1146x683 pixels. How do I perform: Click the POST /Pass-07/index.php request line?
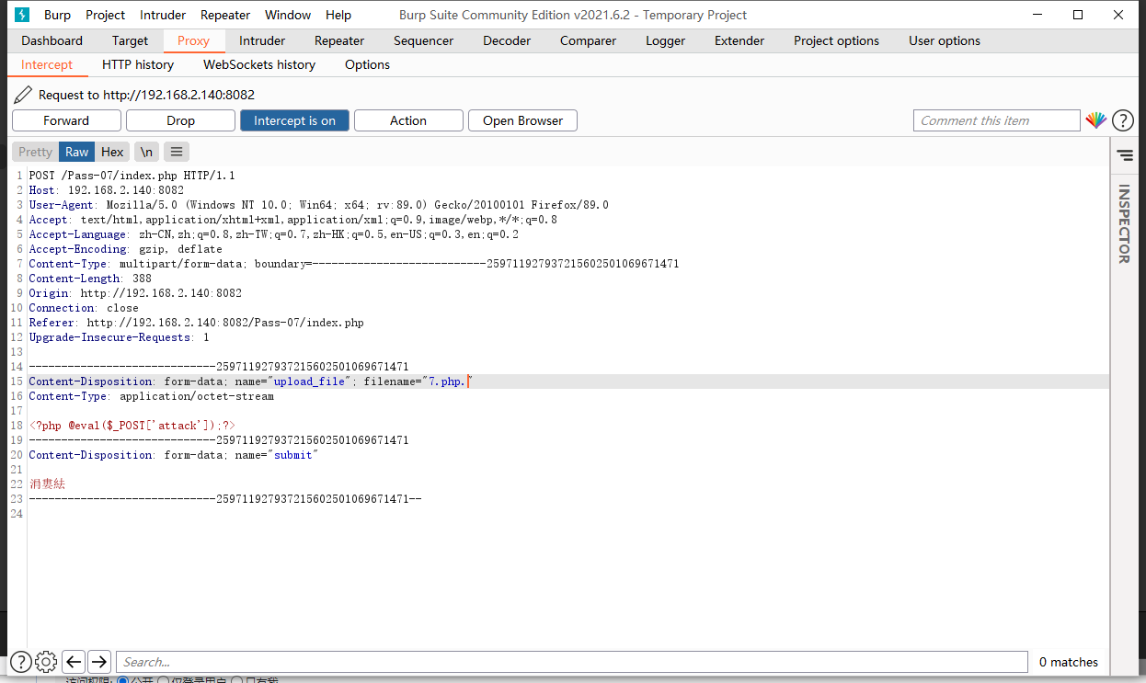132,176
